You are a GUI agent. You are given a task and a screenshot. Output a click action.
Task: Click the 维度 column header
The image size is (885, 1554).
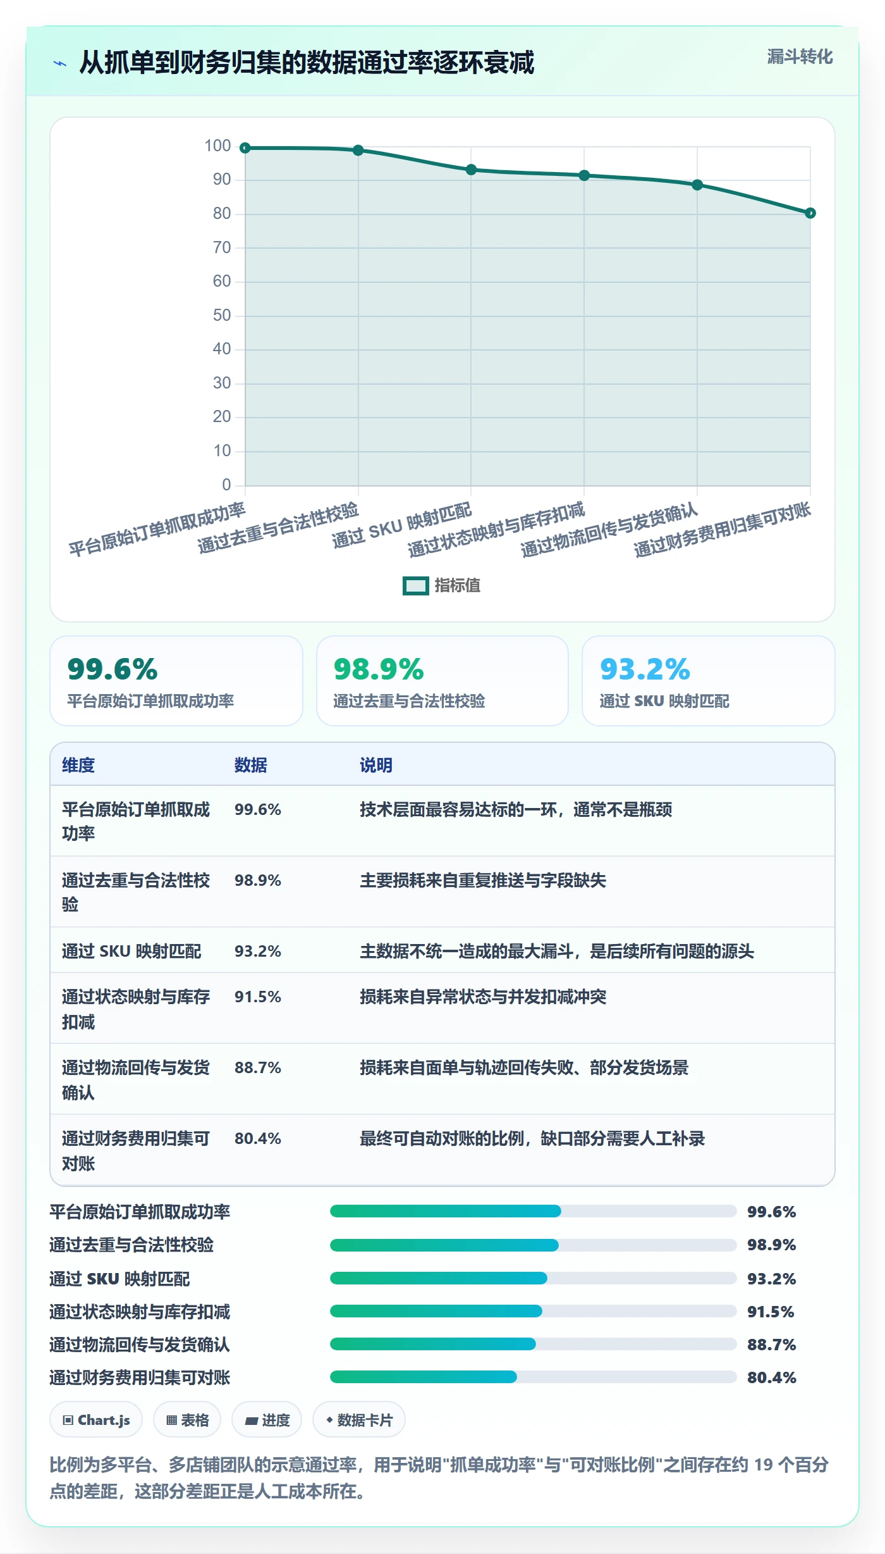point(78,765)
